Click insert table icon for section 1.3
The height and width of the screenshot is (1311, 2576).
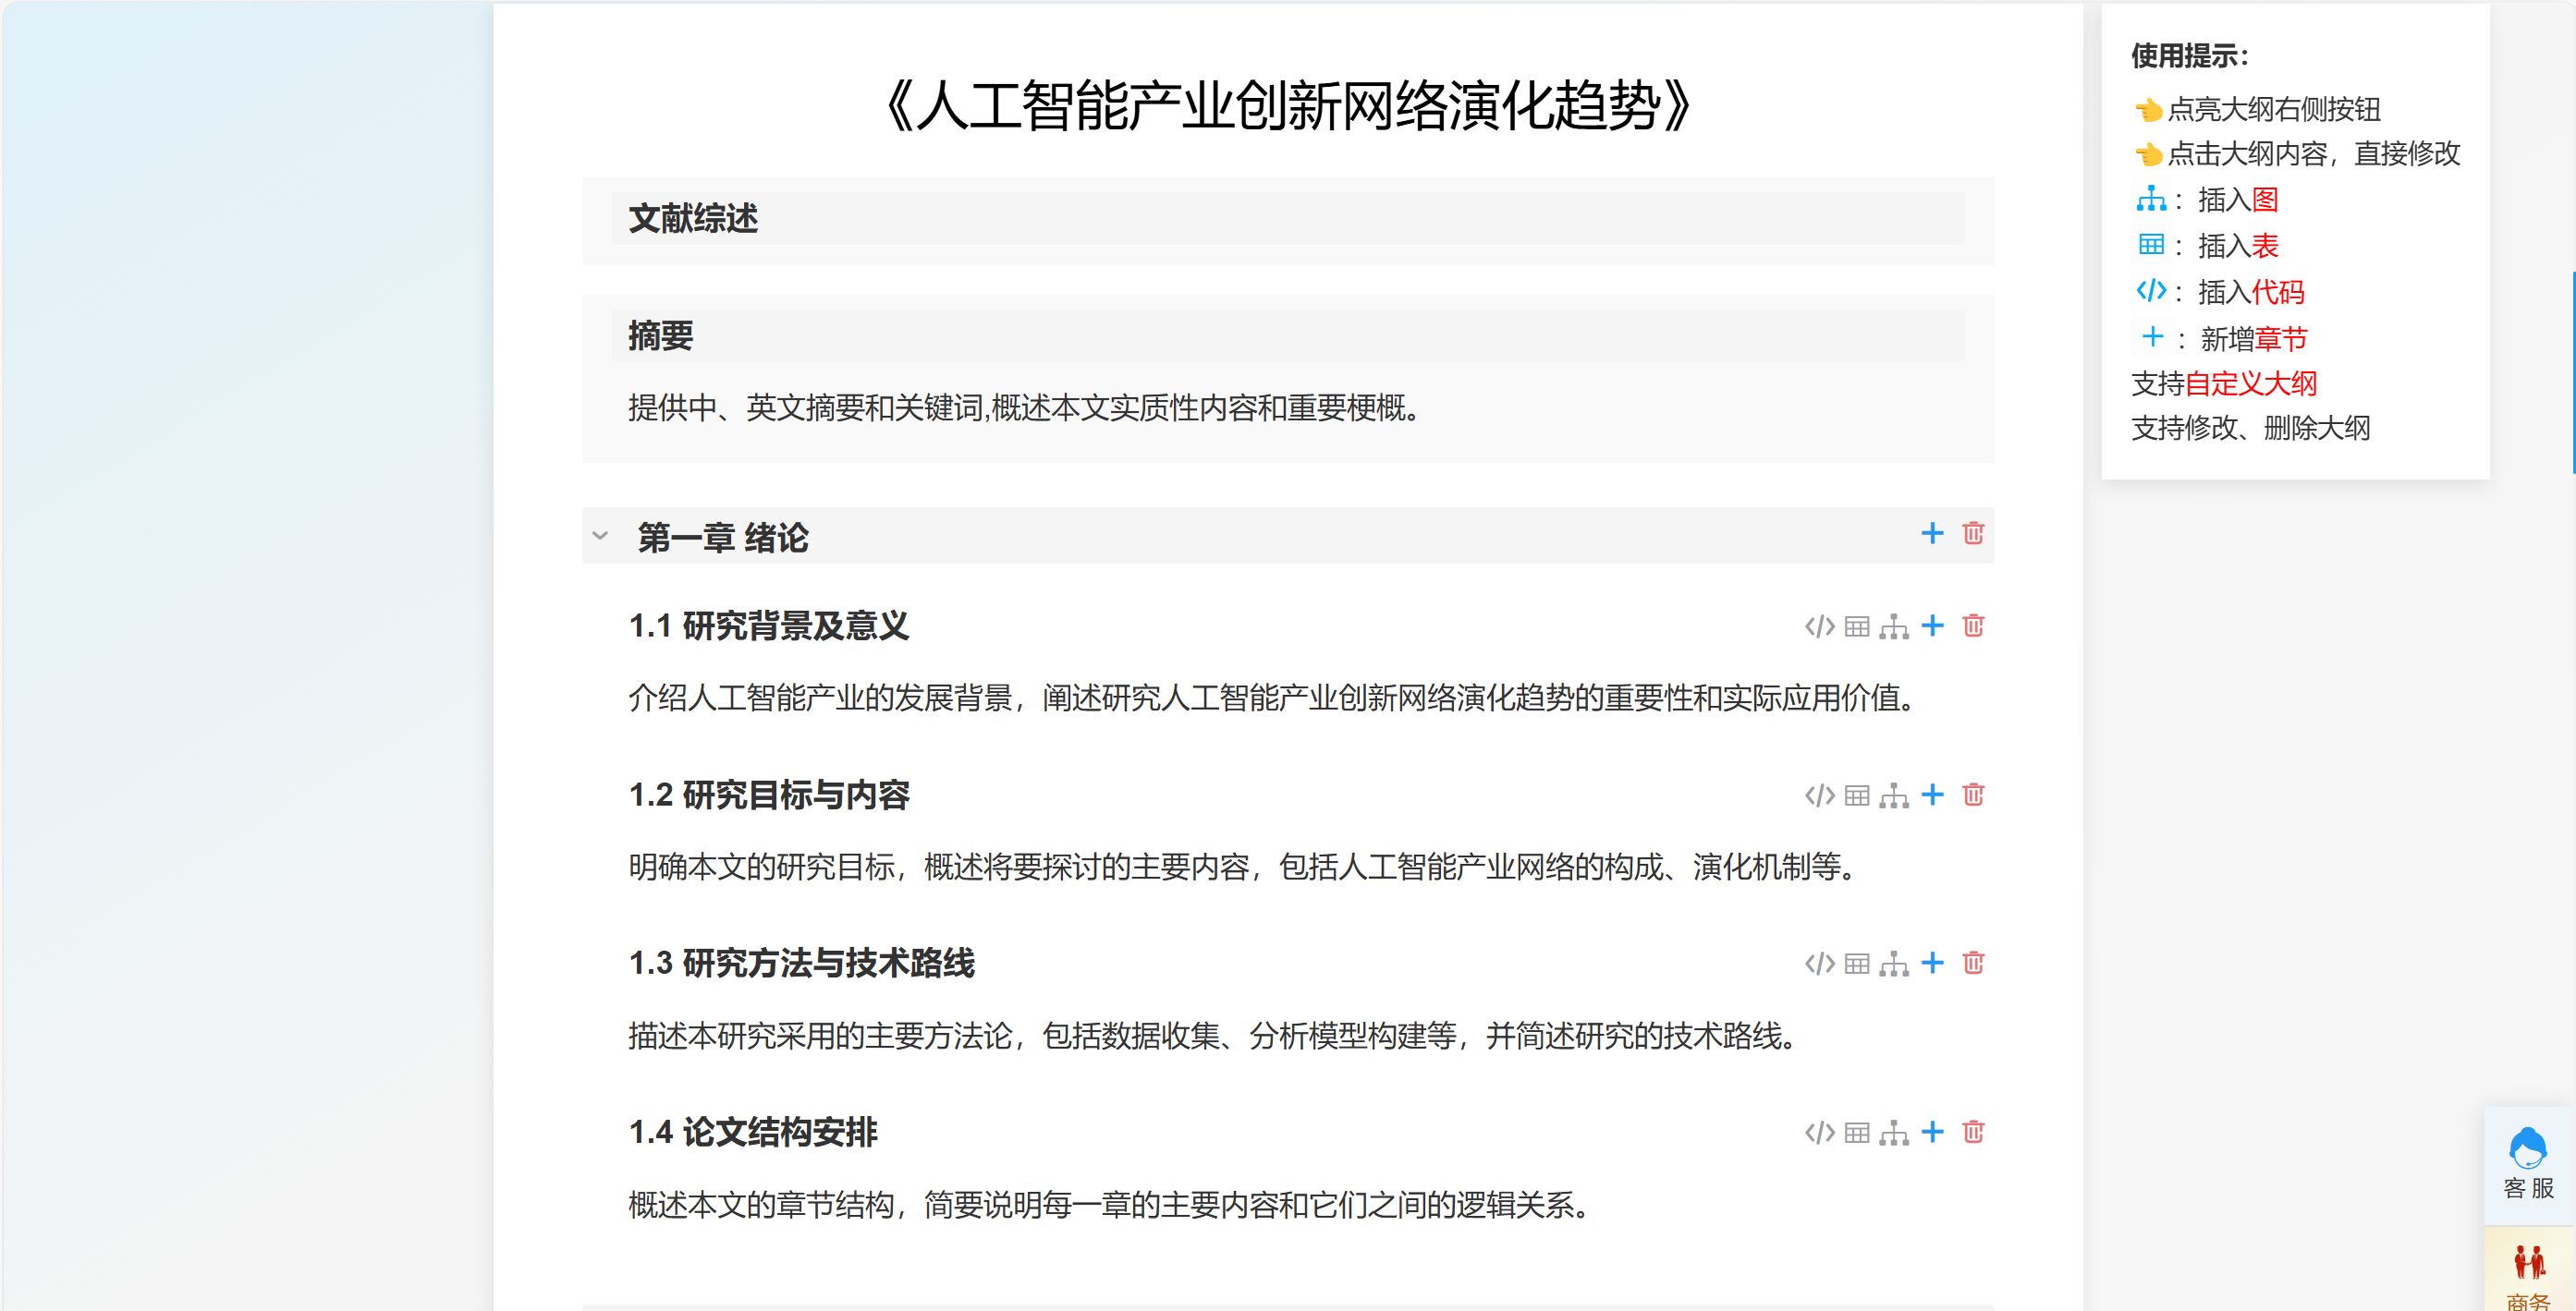point(1857,965)
